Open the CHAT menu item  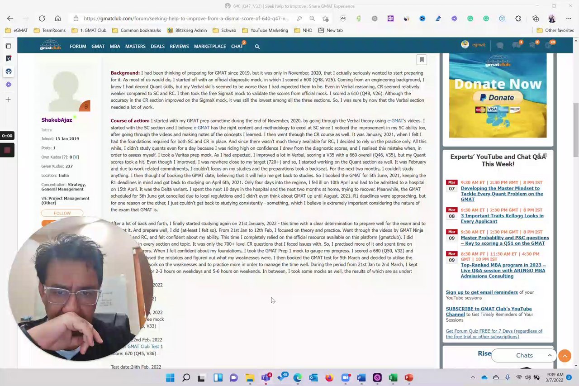(237, 46)
